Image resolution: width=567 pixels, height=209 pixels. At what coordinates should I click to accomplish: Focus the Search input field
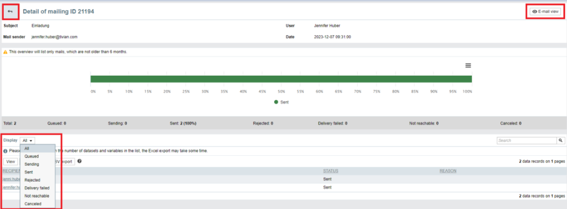pos(527,140)
